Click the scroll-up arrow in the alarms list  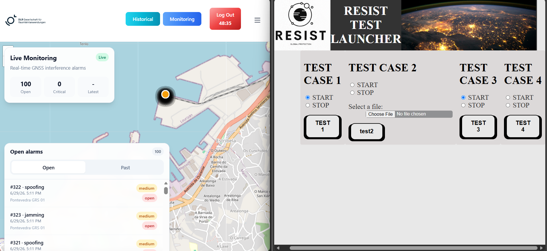(x=166, y=183)
